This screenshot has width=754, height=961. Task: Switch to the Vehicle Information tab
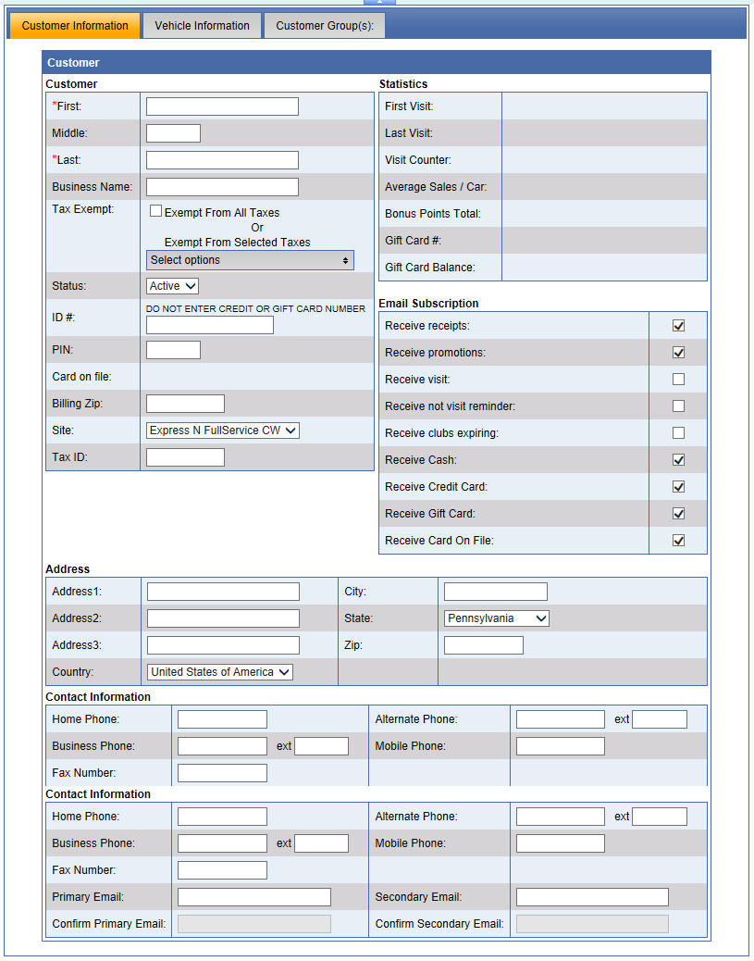202,26
